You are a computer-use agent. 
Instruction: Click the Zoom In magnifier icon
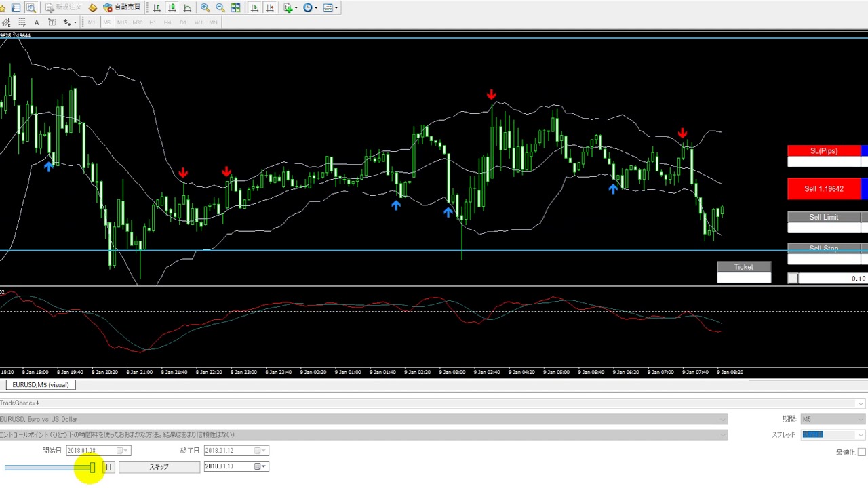(x=205, y=7)
